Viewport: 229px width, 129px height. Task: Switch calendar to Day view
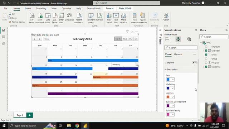[x=131, y=39]
